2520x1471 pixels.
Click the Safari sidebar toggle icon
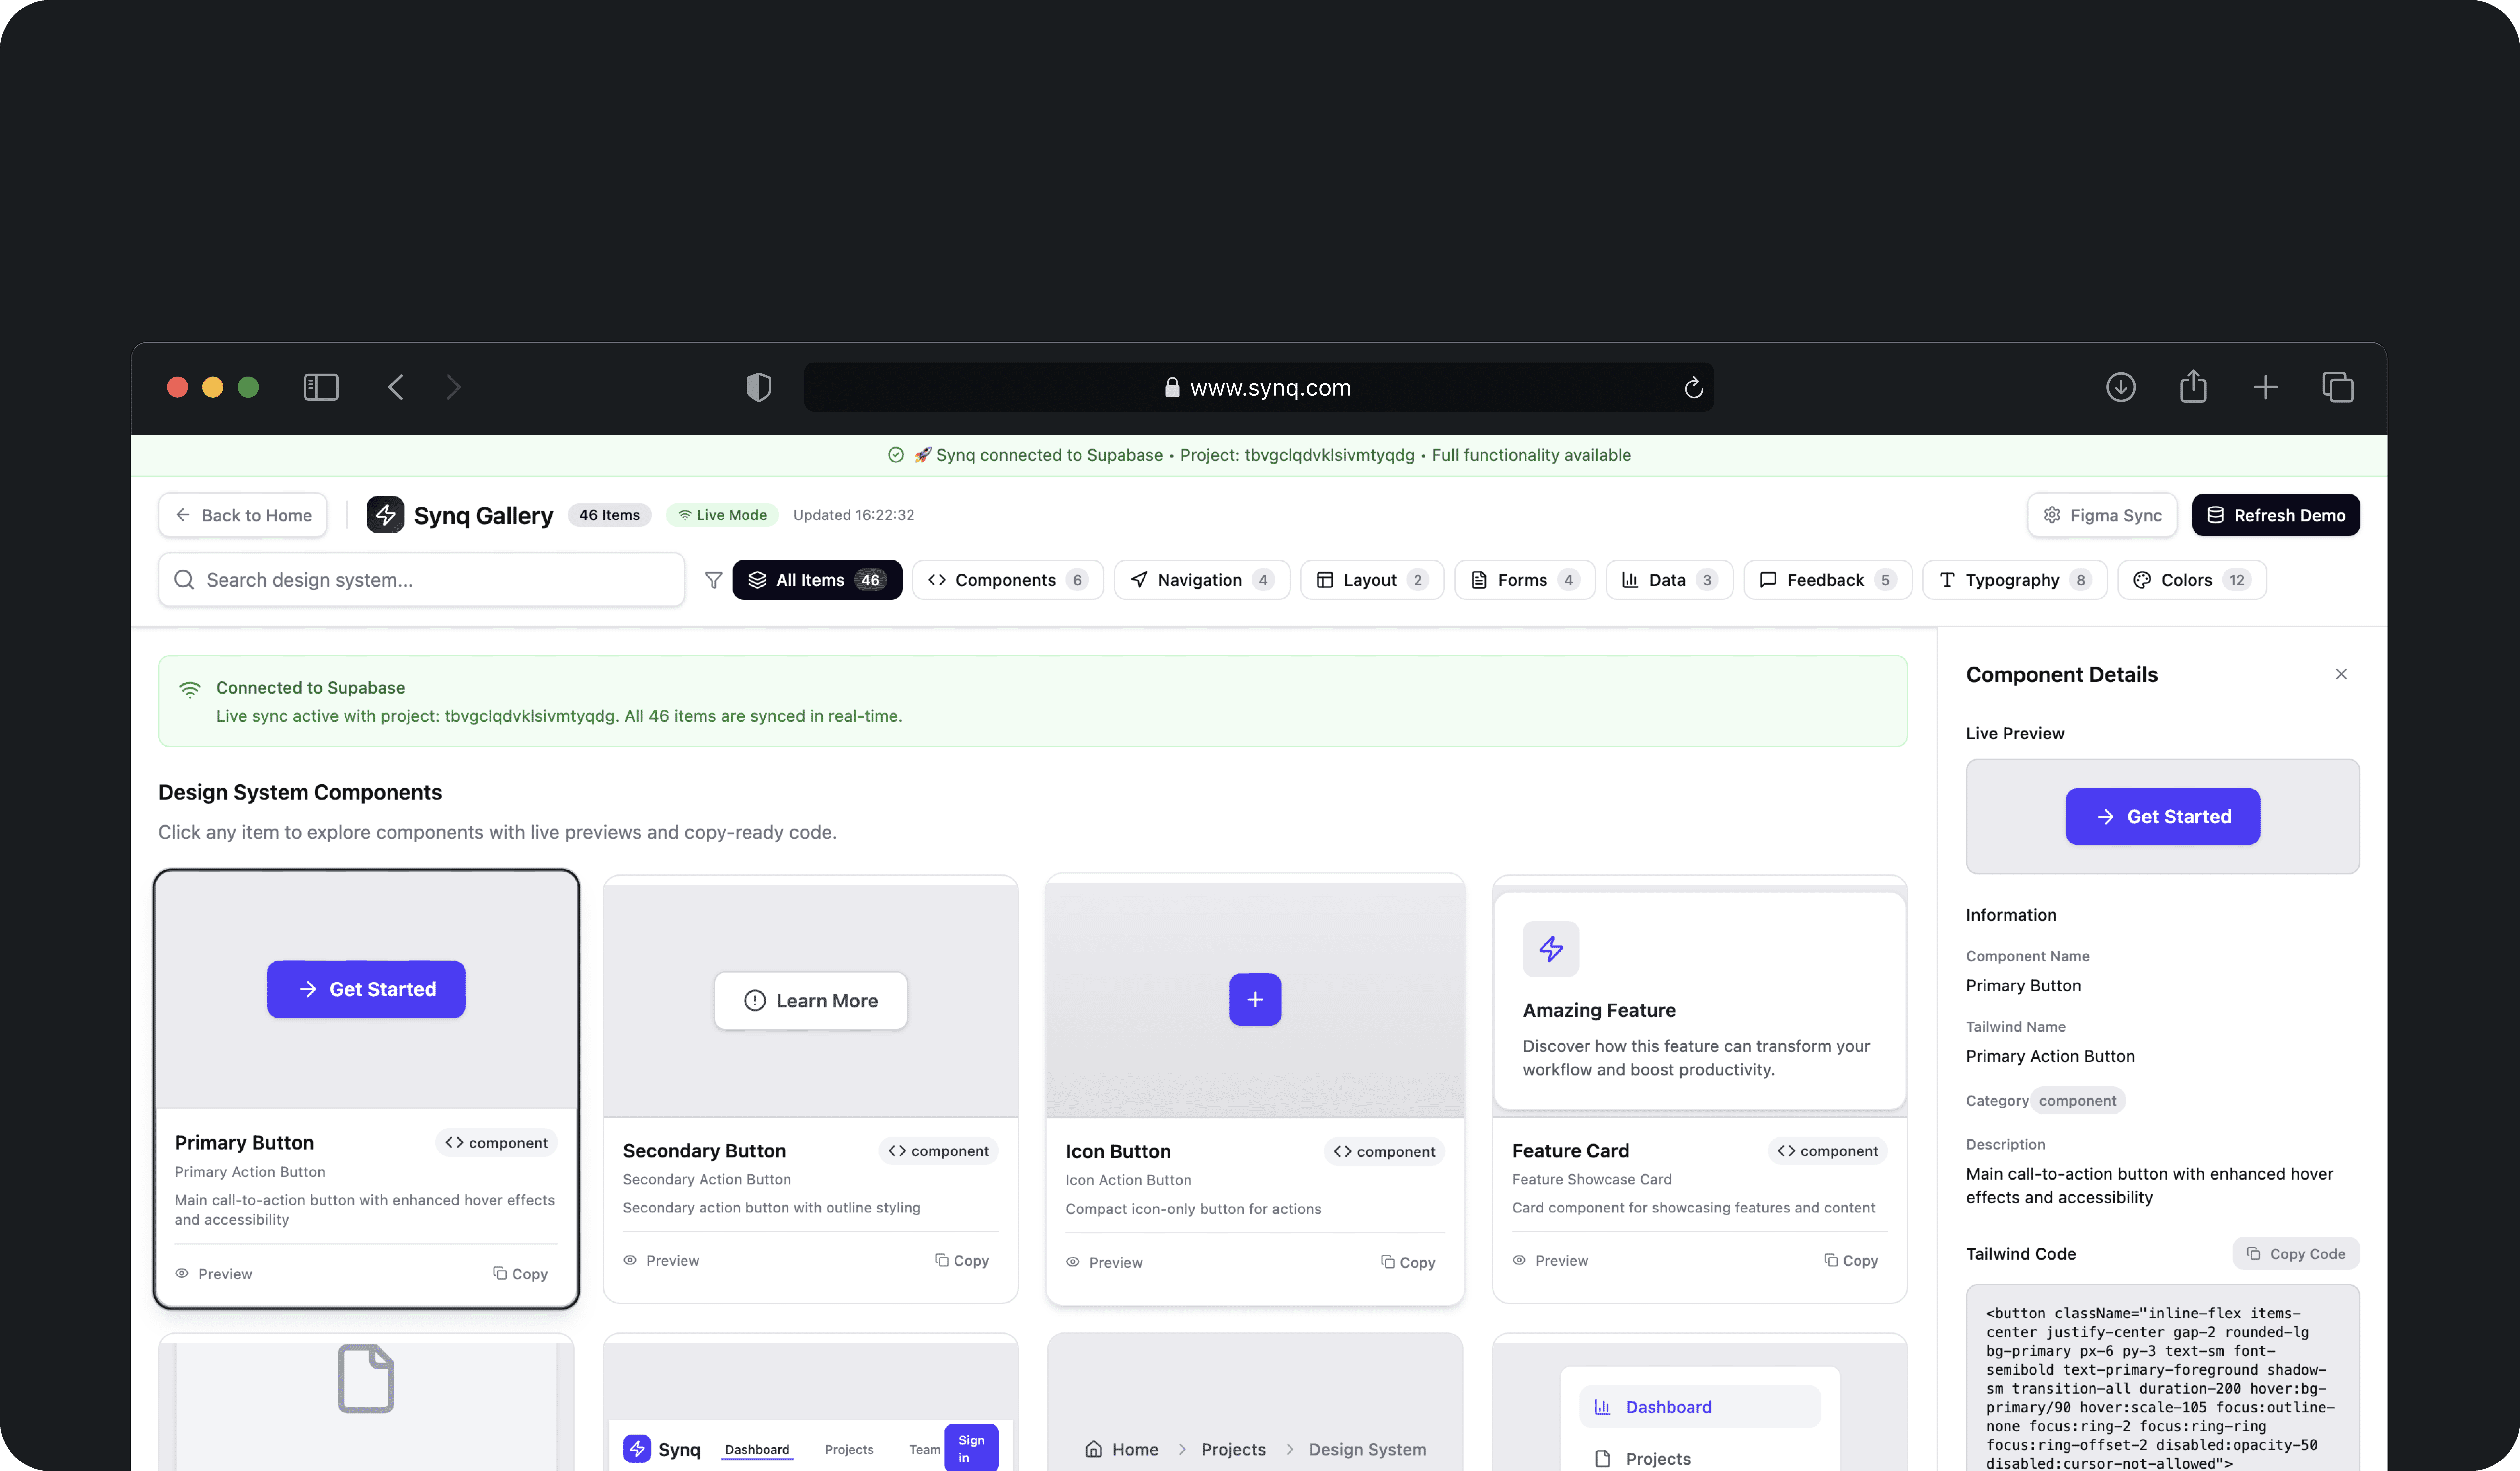[321, 387]
